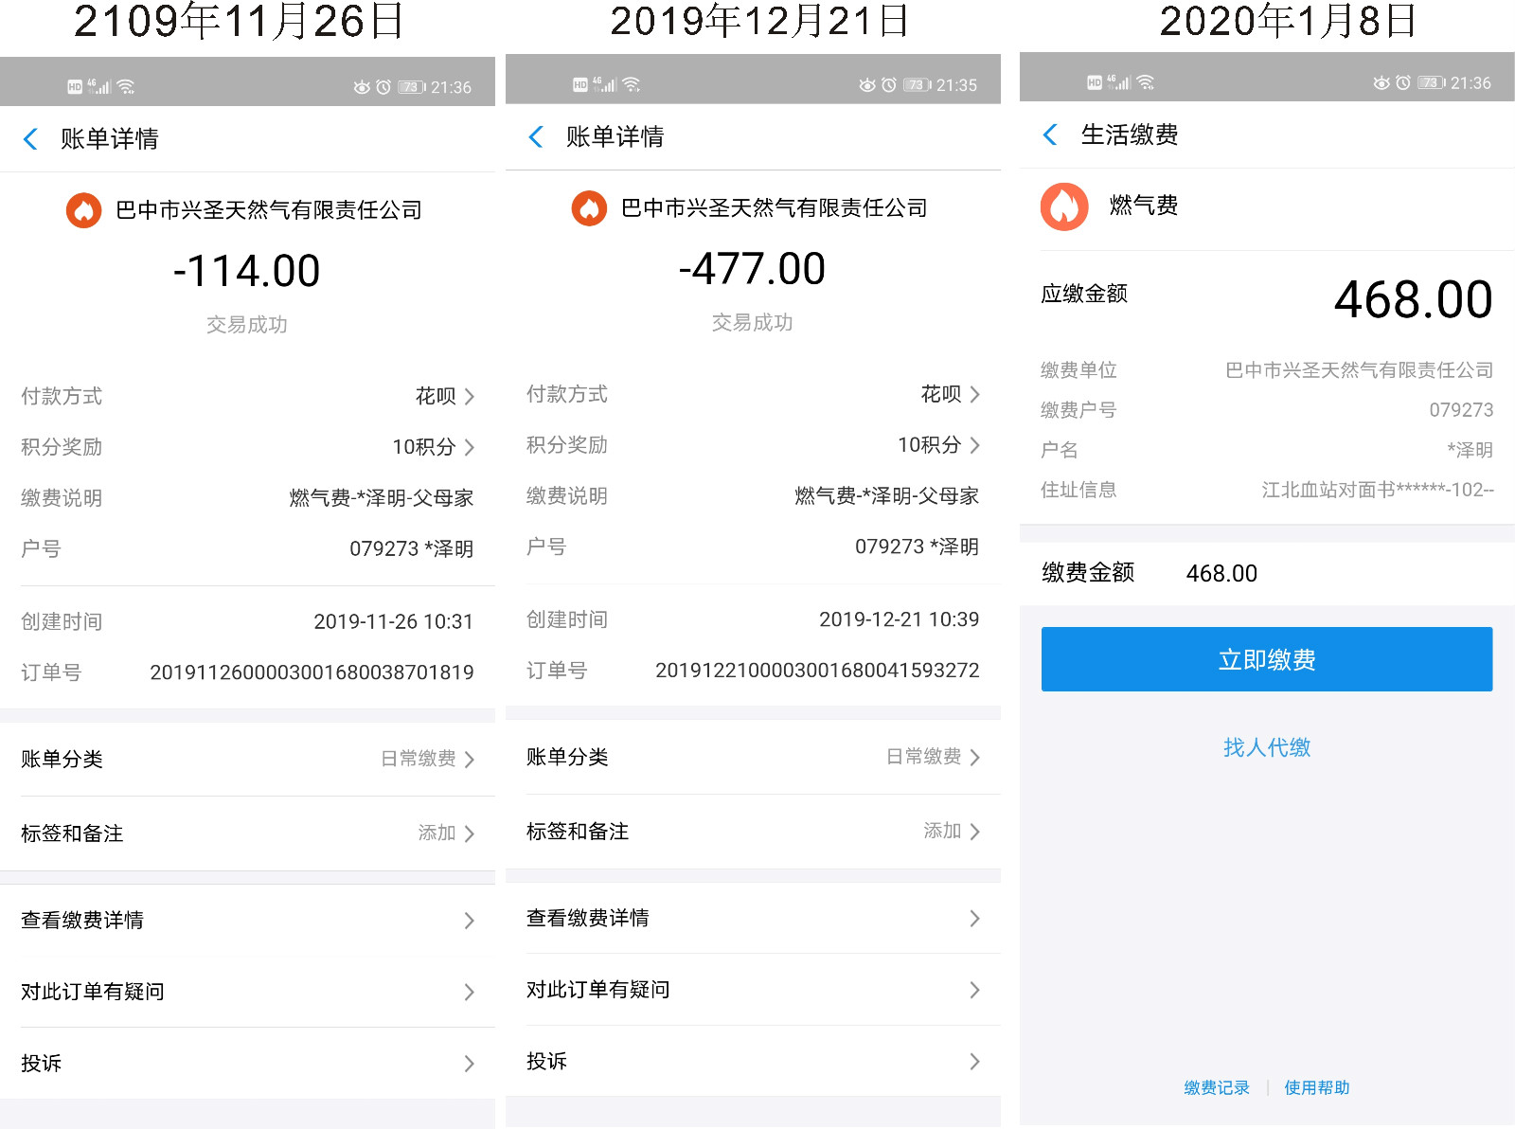Tap the battery indicator in the January status bar

[1431, 82]
